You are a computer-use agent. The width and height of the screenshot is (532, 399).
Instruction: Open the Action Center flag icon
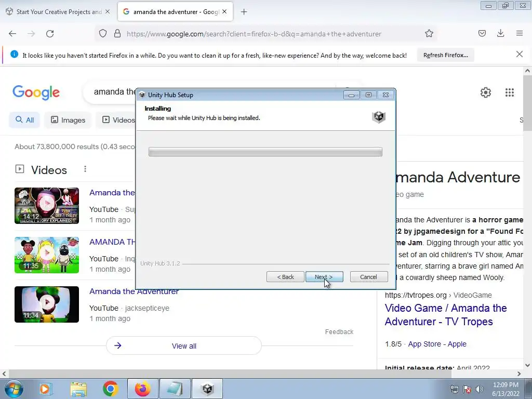(467, 389)
